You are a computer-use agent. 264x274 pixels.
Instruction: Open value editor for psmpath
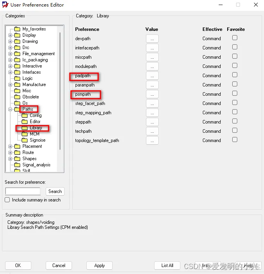pos(152,94)
